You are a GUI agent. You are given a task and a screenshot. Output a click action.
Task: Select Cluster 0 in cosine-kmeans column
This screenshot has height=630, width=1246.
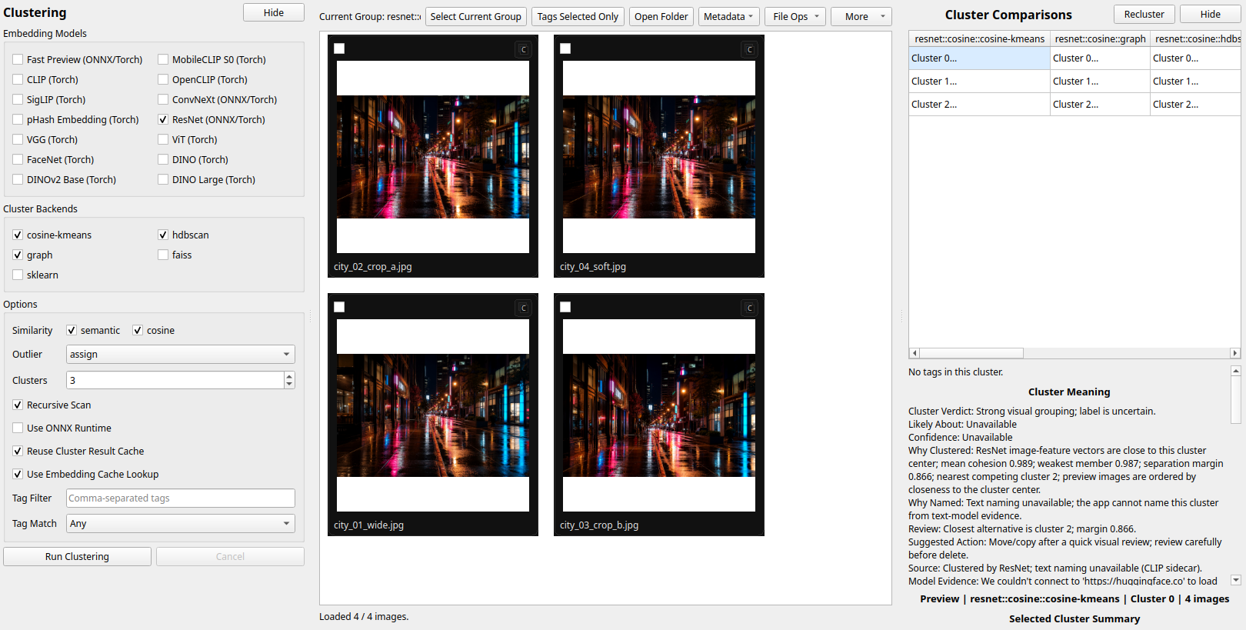click(980, 58)
